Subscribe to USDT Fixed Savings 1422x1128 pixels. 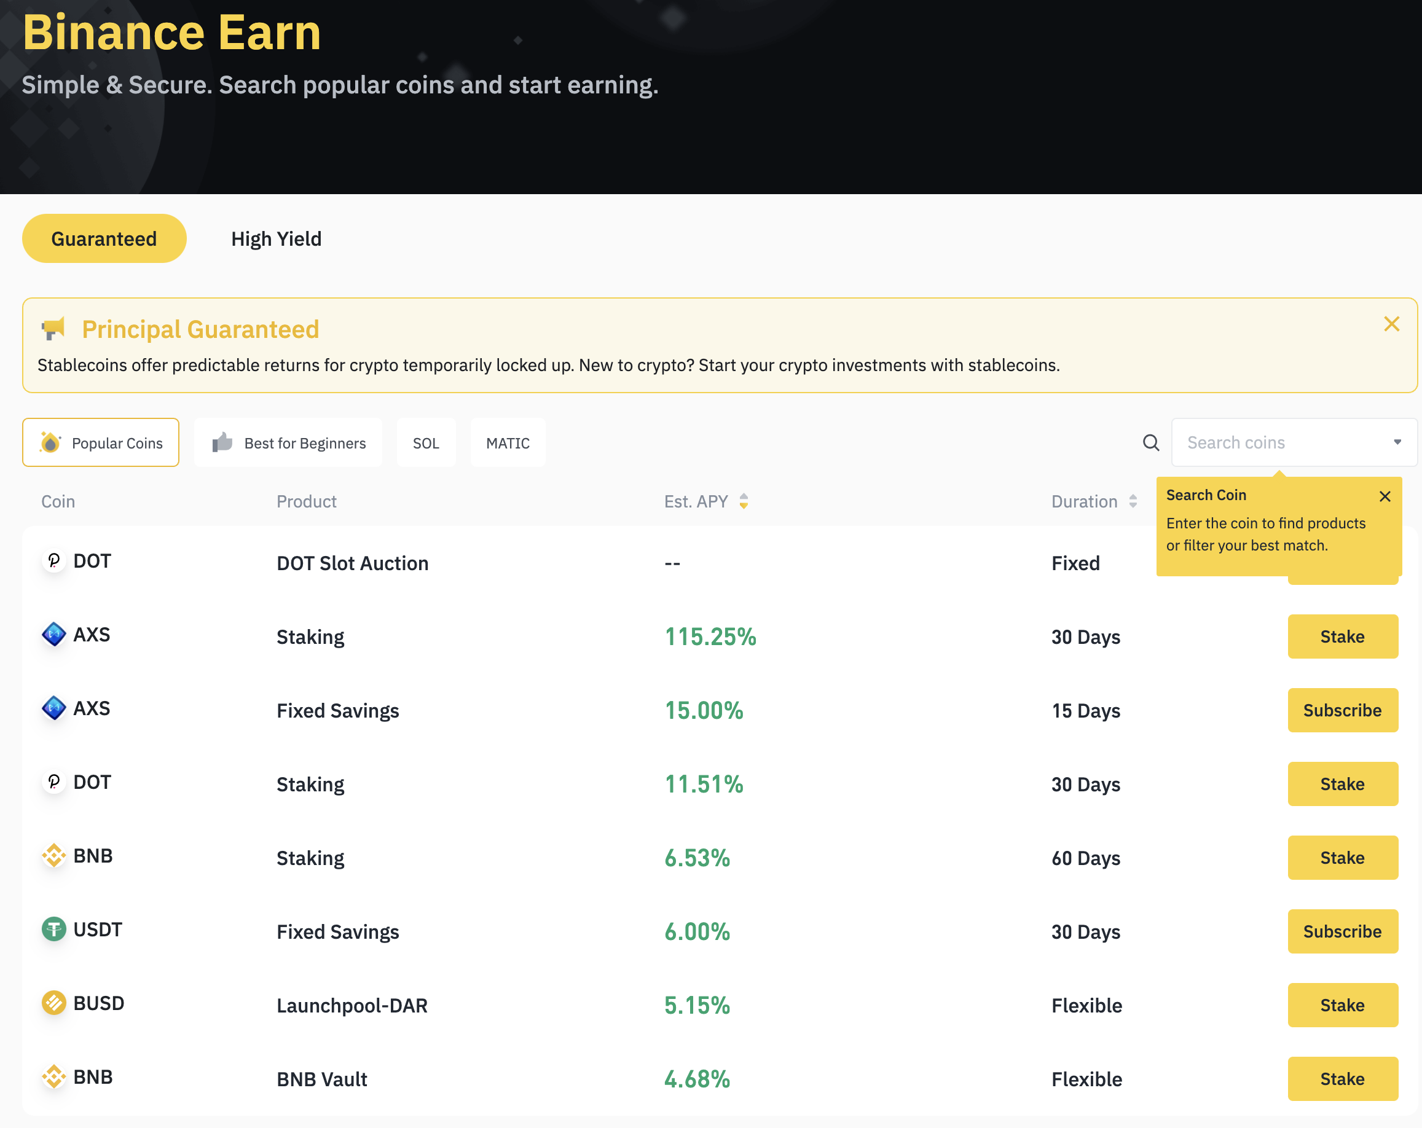1343,931
